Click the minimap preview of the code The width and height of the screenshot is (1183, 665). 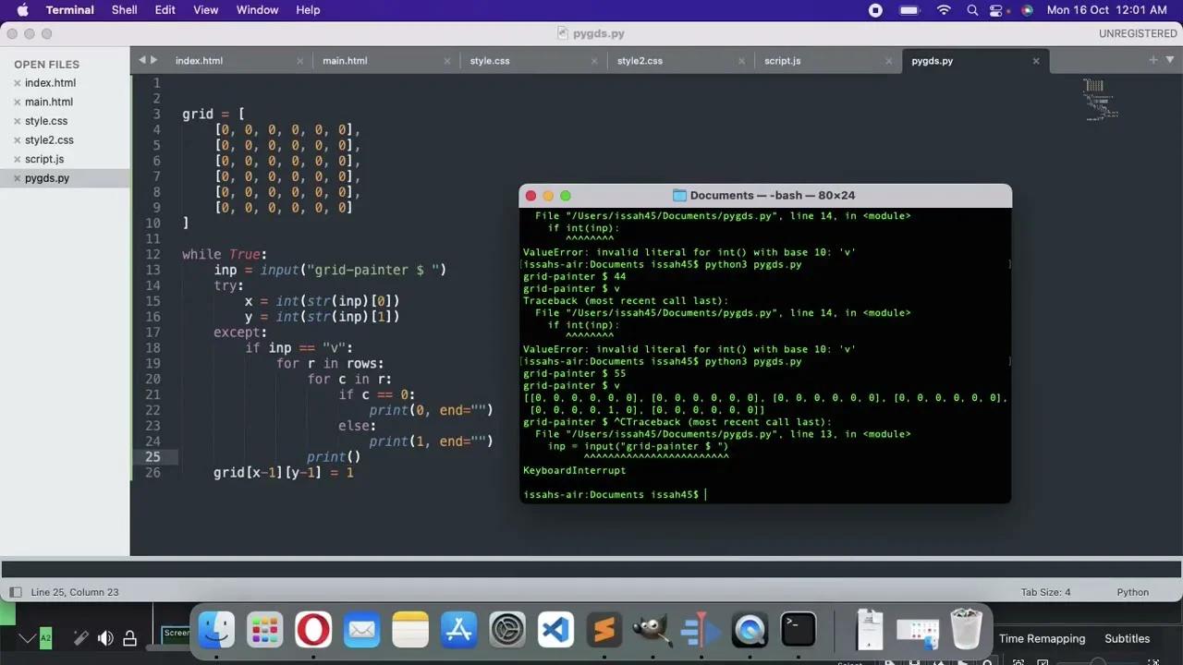[1101, 100]
